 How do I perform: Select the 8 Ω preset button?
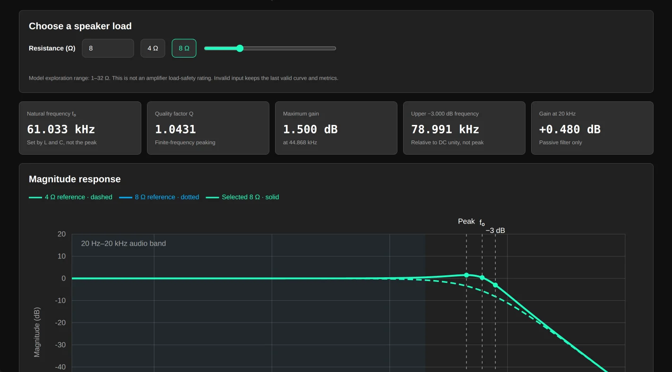point(184,48)
